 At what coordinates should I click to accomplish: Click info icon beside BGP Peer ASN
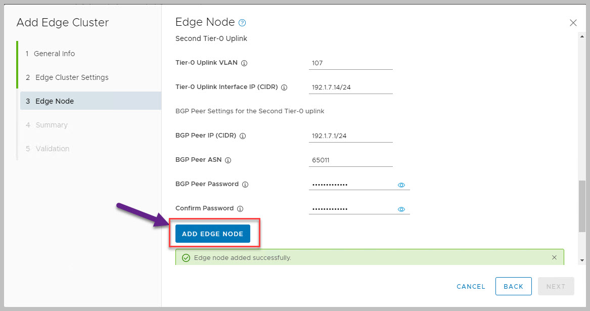coord(228,160)
